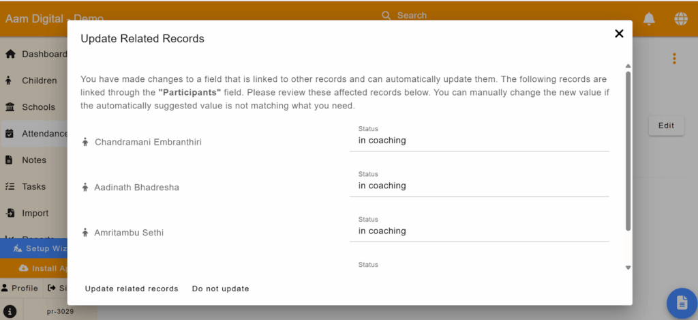The height and width of the screenshot is (320, 698).
Task: Select Import icon in sidebar
Action: tap(10, 213)
